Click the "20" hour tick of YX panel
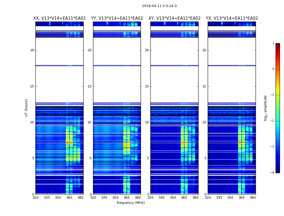The width and height of the screenshot is (284, 216). click(204, 50)
